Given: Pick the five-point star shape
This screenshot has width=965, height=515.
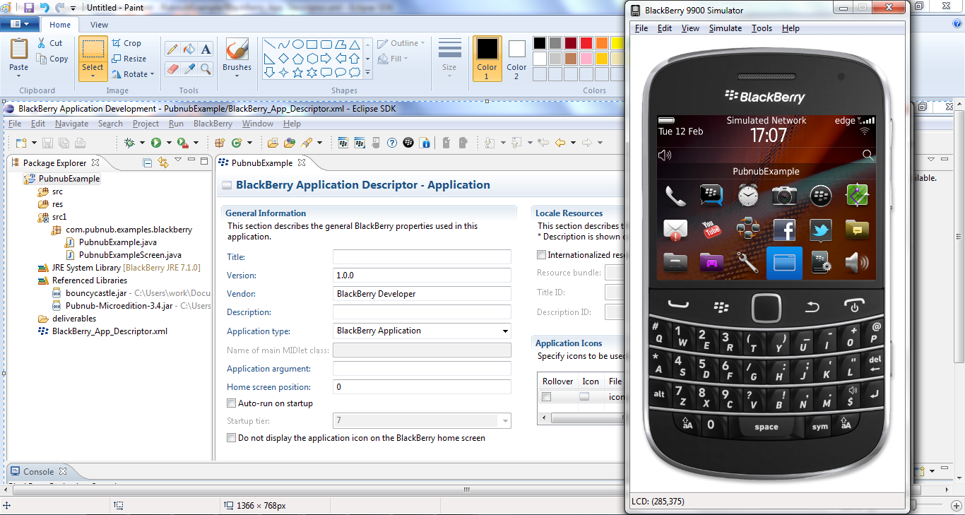Looking at the screenshot, I should (297, 72).
